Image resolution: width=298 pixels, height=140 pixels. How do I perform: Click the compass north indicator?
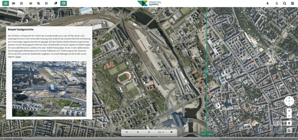pyautogui.click(x=289, y=101)
